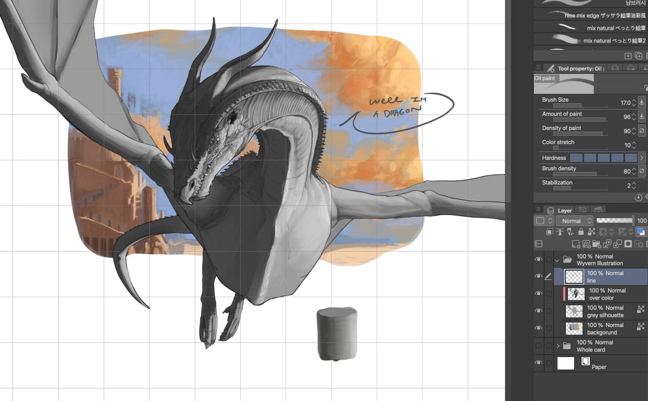Screen dimensions: 648x401
Task: Create a layer mask
Action: coord(628,244)
